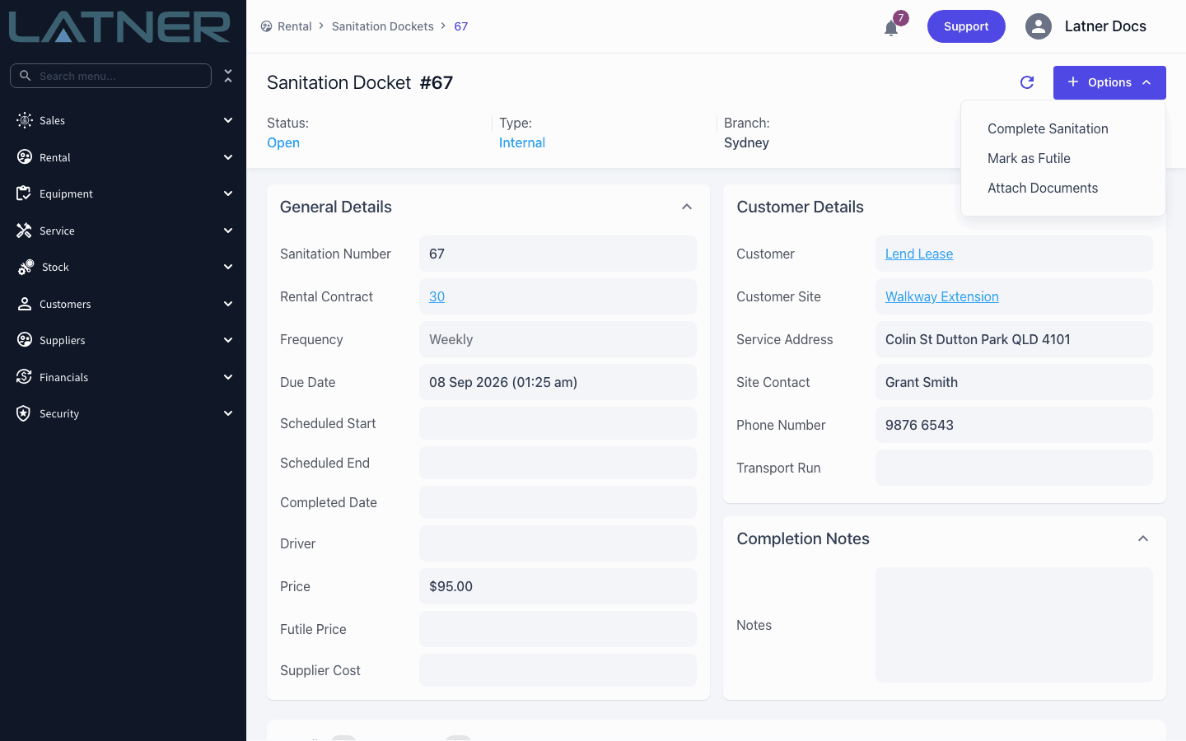This screenshot has width=1186, height=741.
Task: Click the Latner Docs user name
Action: [x=1105, y=26]
